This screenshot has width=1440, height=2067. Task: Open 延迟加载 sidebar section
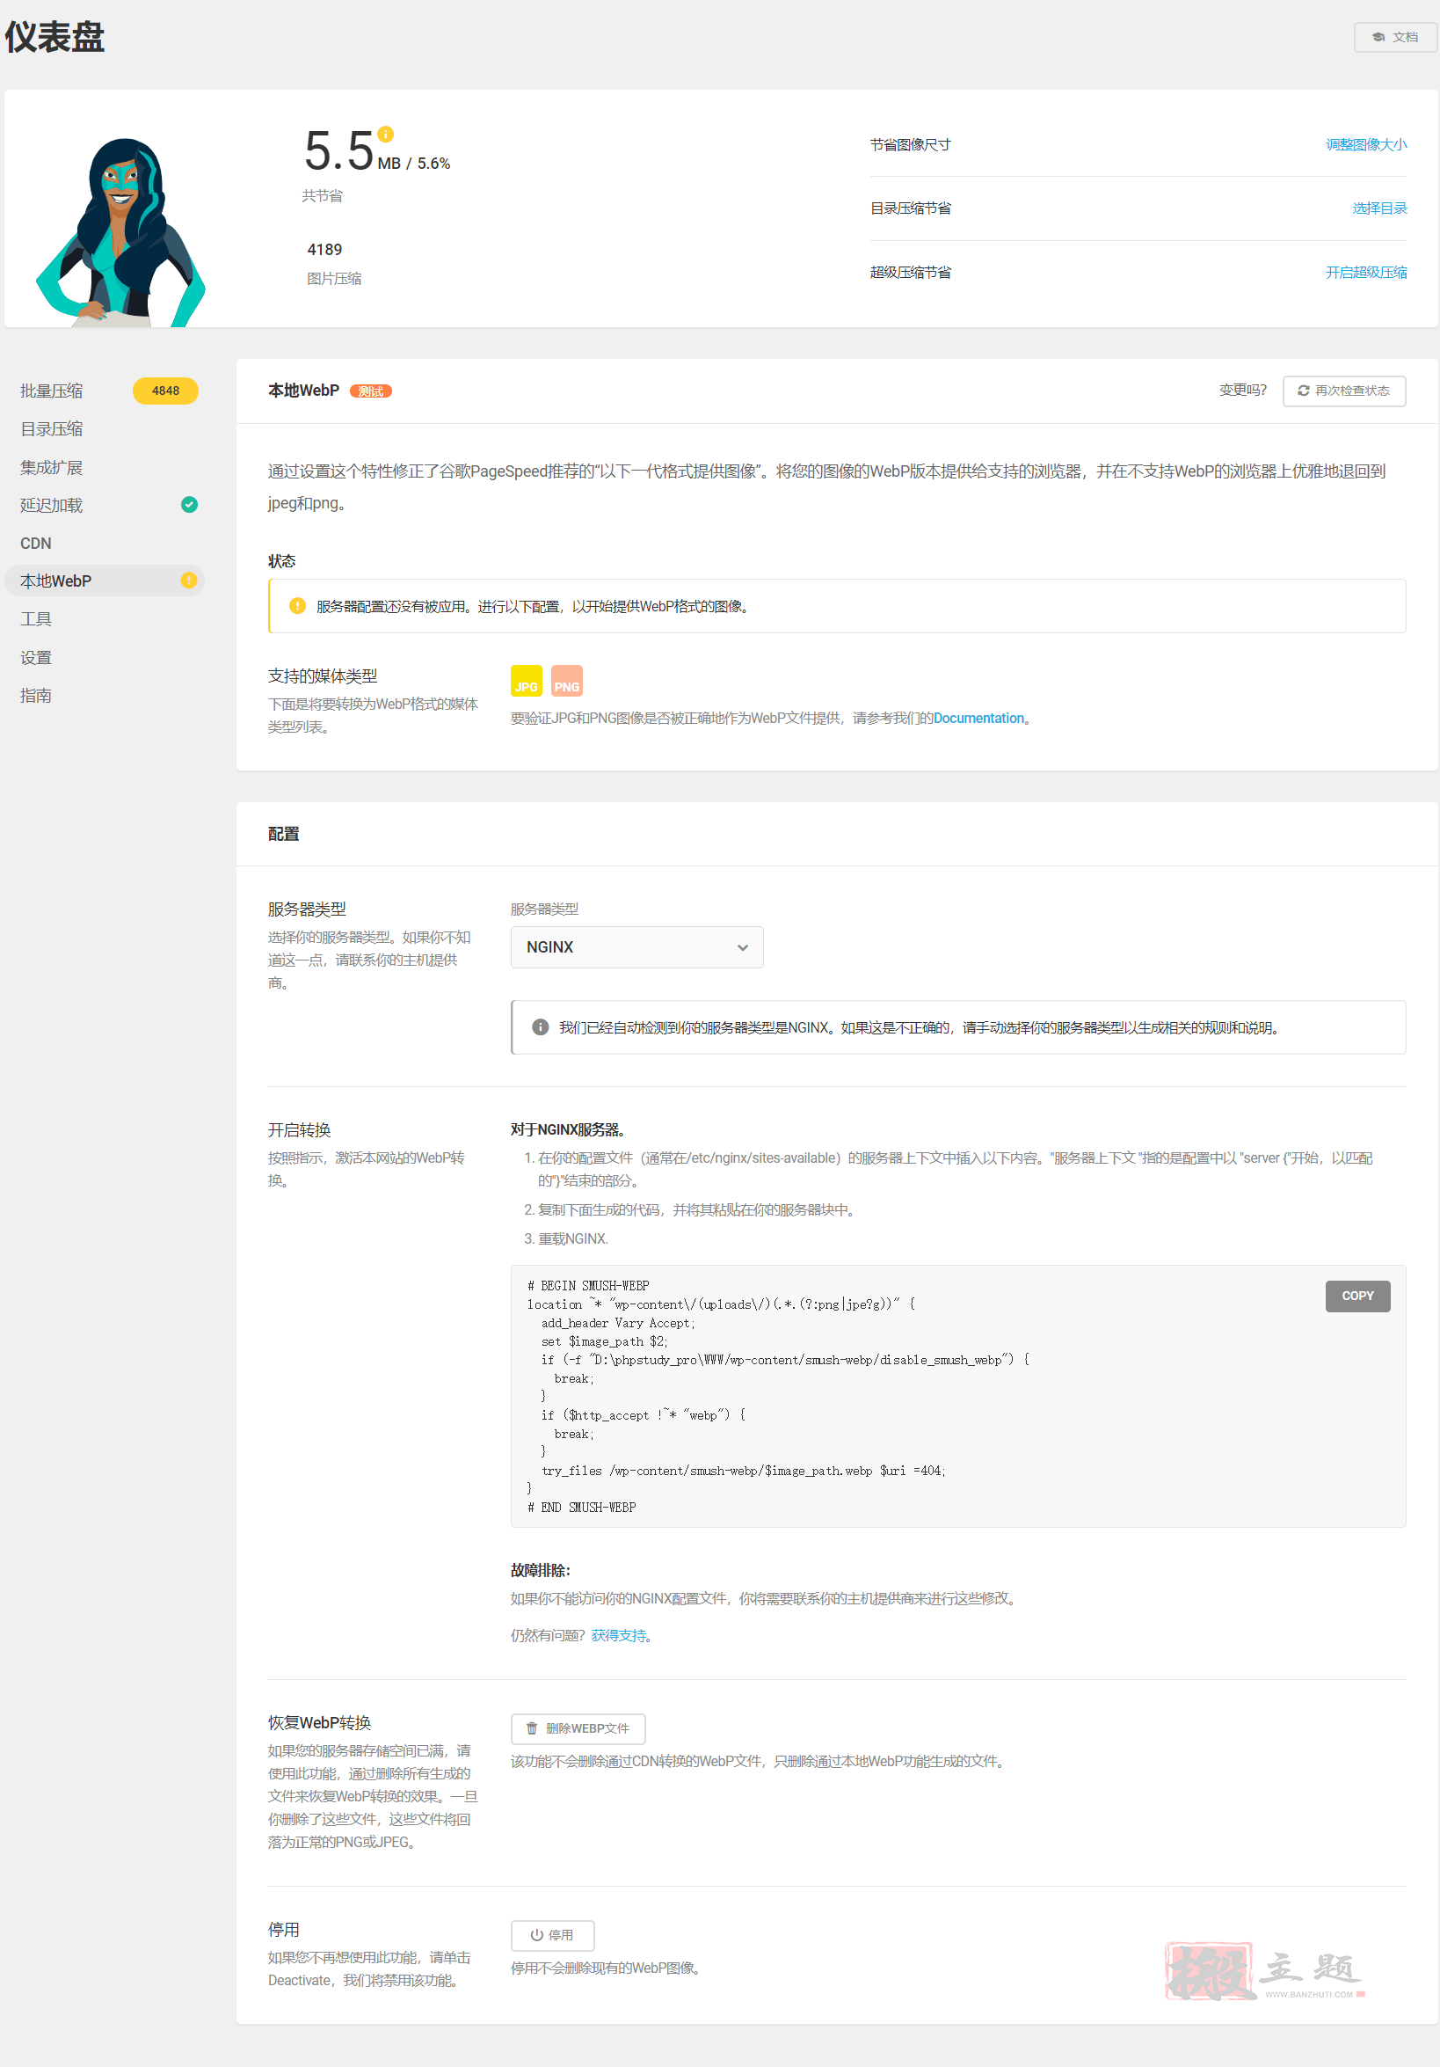(51, 505)
